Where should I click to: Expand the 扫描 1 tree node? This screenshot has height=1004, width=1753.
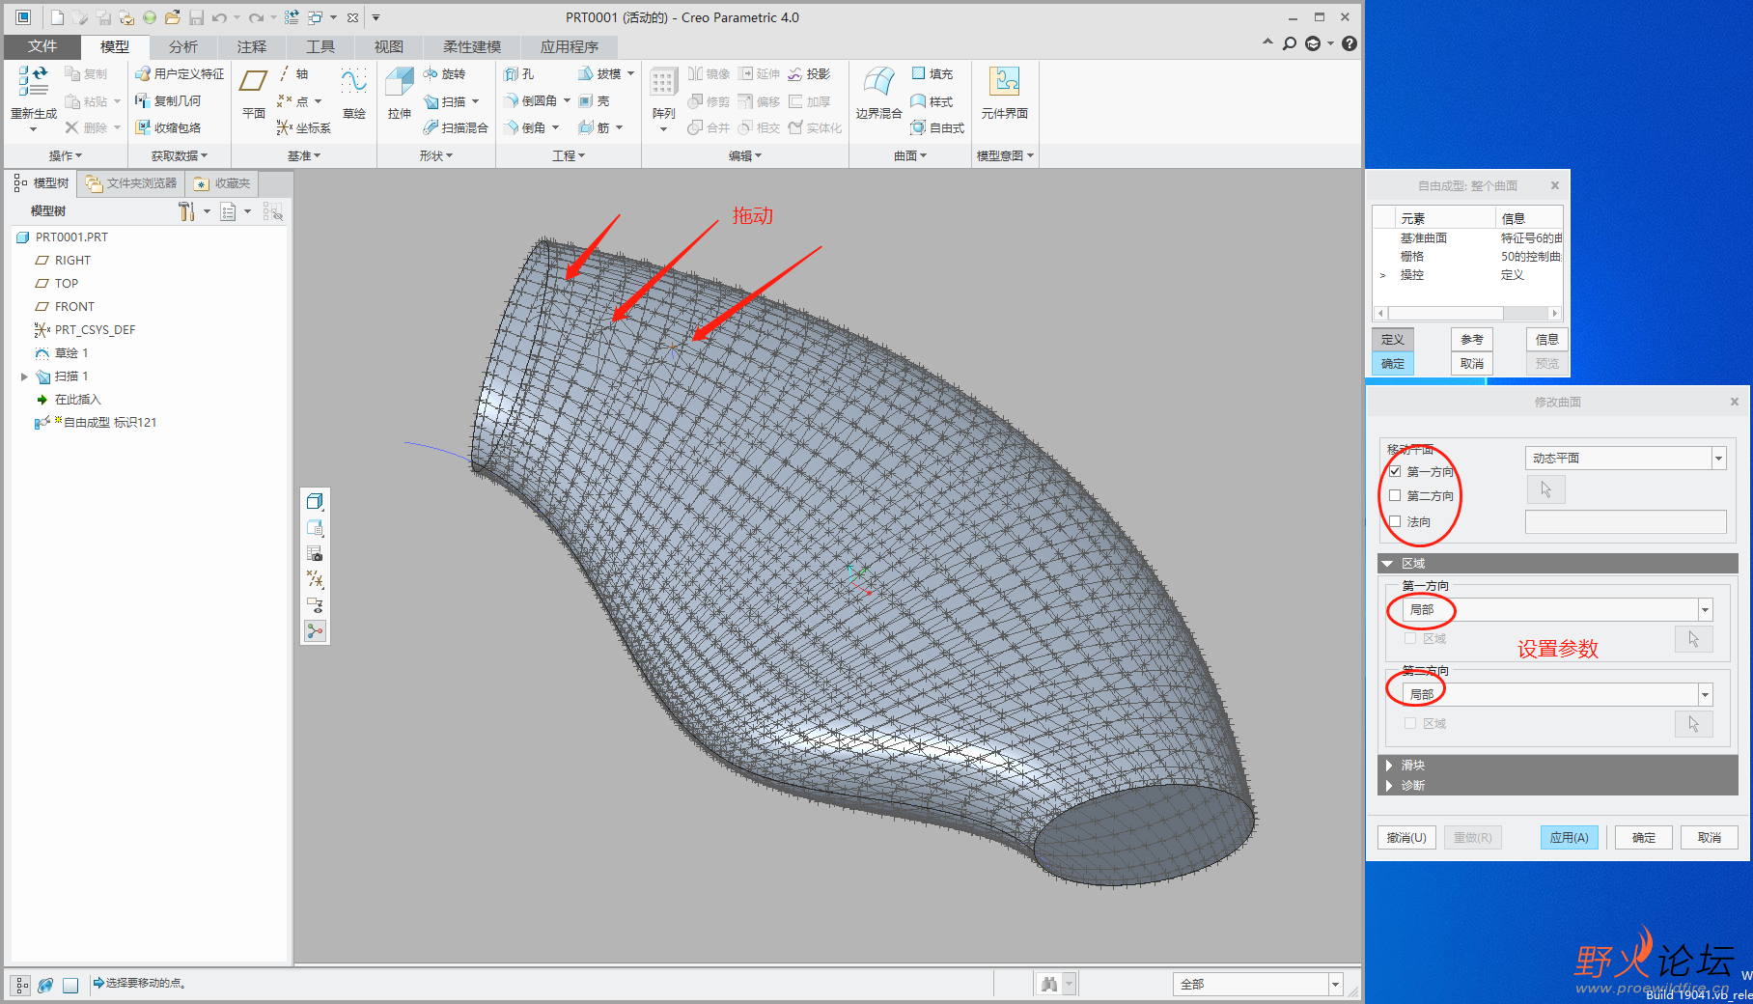click(x=24, y=376)
